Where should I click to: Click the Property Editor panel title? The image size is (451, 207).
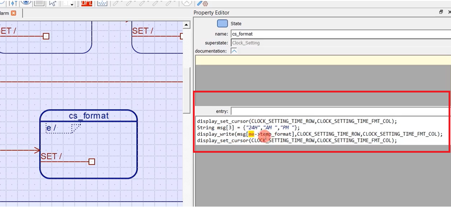point(211,12)
